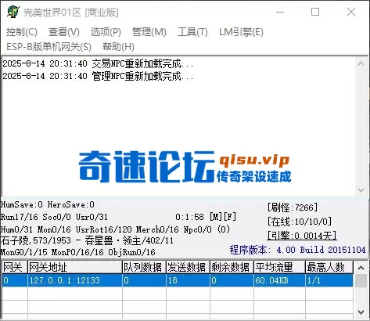The height and width of the screenshot is (321, 370).
Task: Click the sent data value 18
Action: point(188,280)
